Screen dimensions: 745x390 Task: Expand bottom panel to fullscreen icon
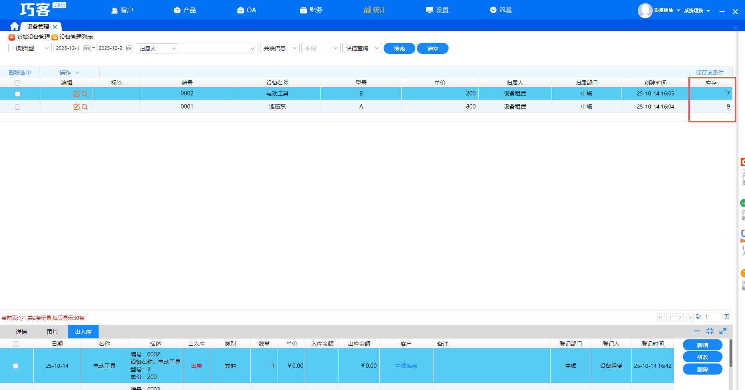click(723, 331)
